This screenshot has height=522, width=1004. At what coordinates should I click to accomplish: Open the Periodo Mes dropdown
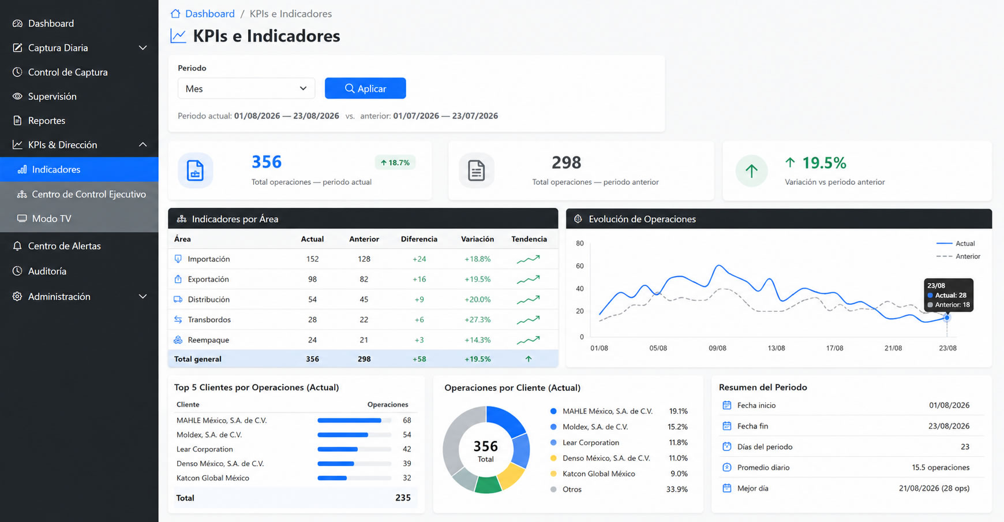click(246, 88)
